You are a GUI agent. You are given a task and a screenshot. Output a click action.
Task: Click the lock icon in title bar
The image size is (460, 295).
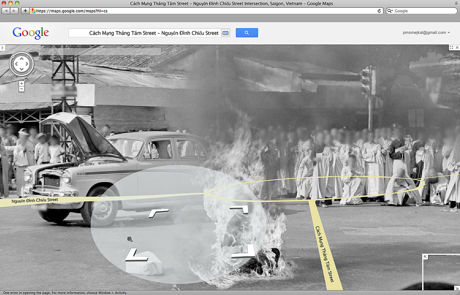[456, 4]
